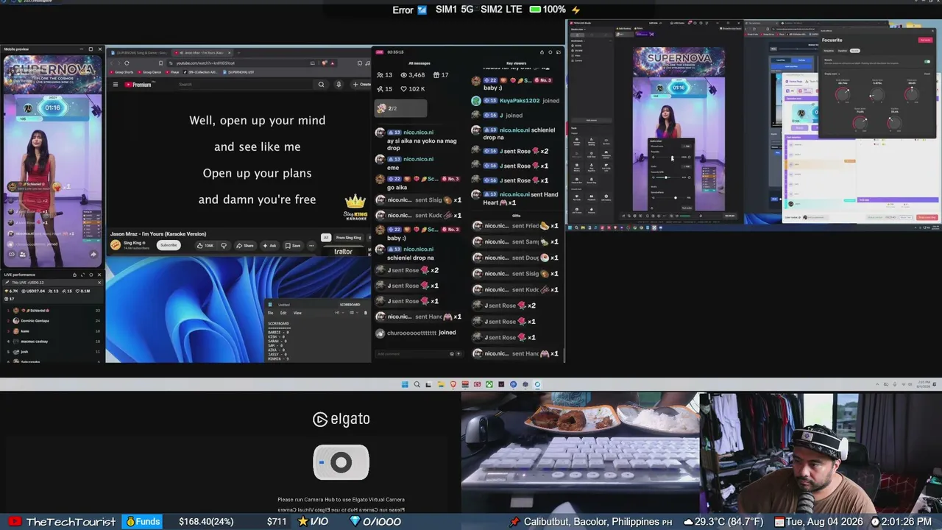The image size is (942, 530).
Task: Open the Notepad File menu
Action: click(270, 313)
